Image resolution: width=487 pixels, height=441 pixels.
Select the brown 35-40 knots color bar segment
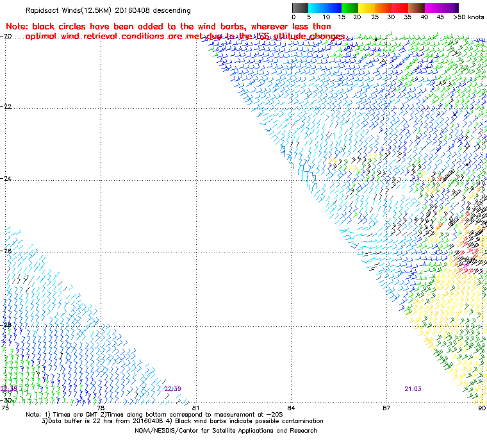pyautogui.click(x=417, y=8)
